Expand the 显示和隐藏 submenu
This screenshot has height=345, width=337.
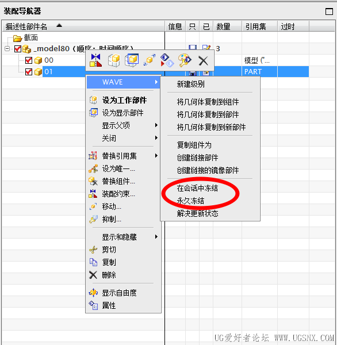point(156,237)
